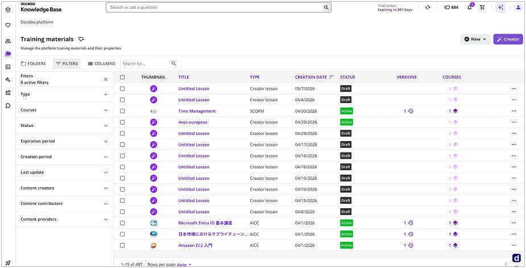Open the Rows per page Auto dropdown
526x268 pixels.
(x=184, y=265)
